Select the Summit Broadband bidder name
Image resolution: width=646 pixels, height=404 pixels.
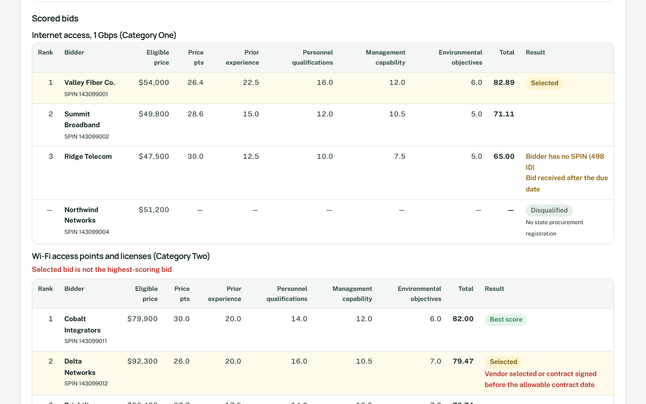pyautogui.click(x=82, y=120)
